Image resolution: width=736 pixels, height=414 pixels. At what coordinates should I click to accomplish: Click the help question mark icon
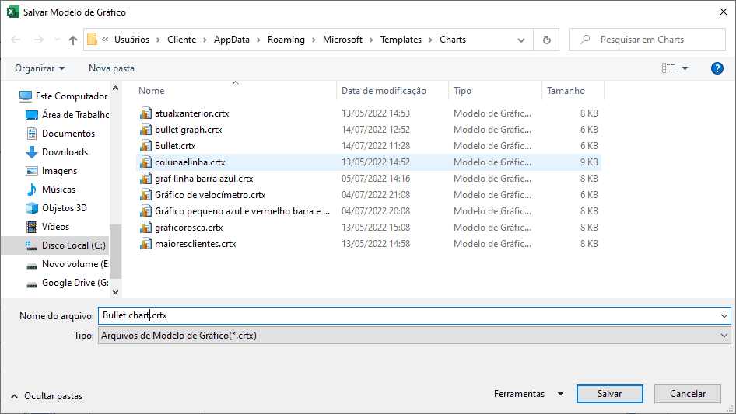(717, 68)
